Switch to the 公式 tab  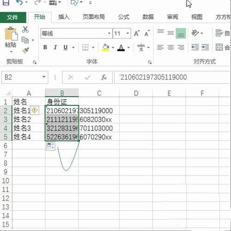point(124,17)
